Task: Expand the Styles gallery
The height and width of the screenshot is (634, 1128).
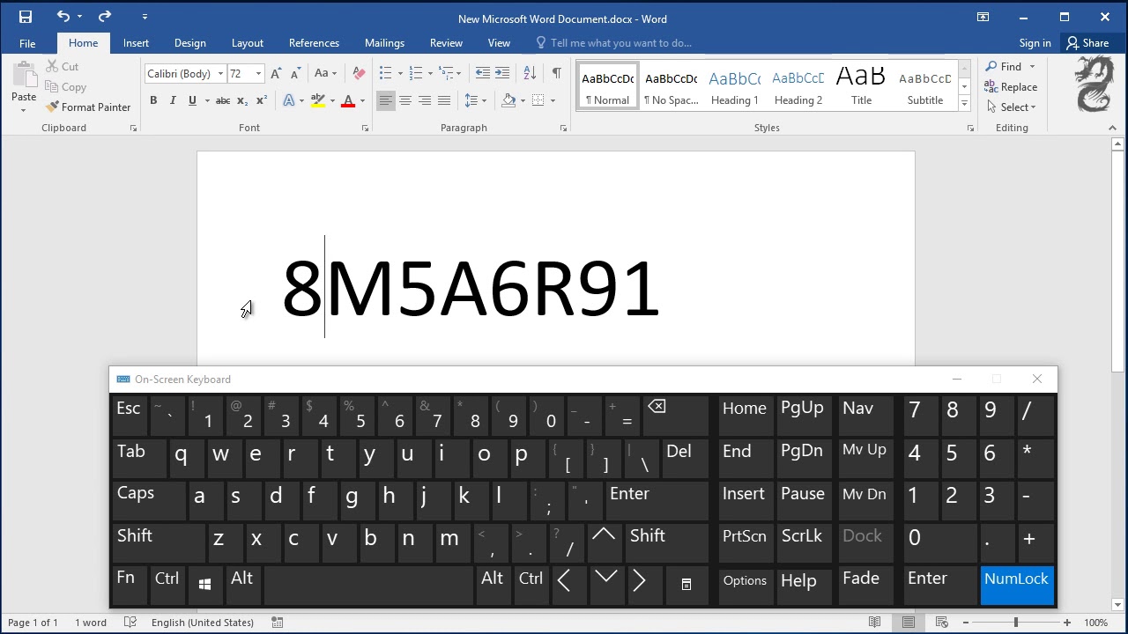Action: click(x=964, y=104)
